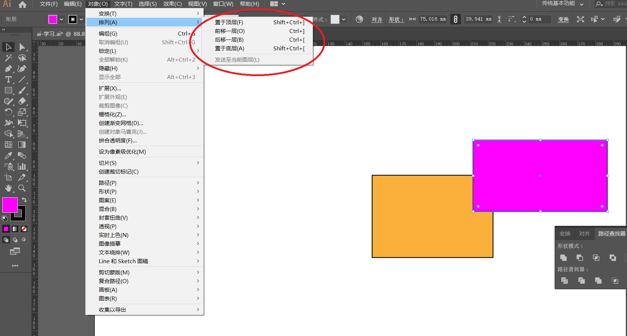Select the Column Graph tool
This screenshot has height=336, width=627.
tap(22, 166)
